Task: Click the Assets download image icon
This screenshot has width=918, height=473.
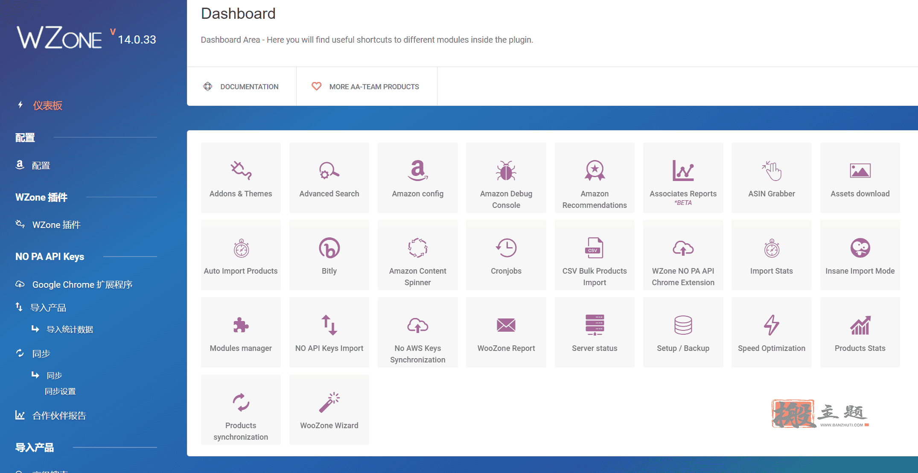Action: [860, 170]
